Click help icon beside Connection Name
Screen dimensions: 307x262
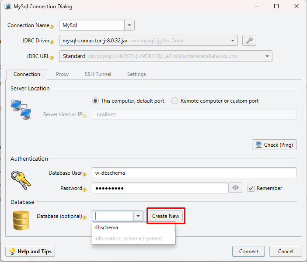click(52, 27)
